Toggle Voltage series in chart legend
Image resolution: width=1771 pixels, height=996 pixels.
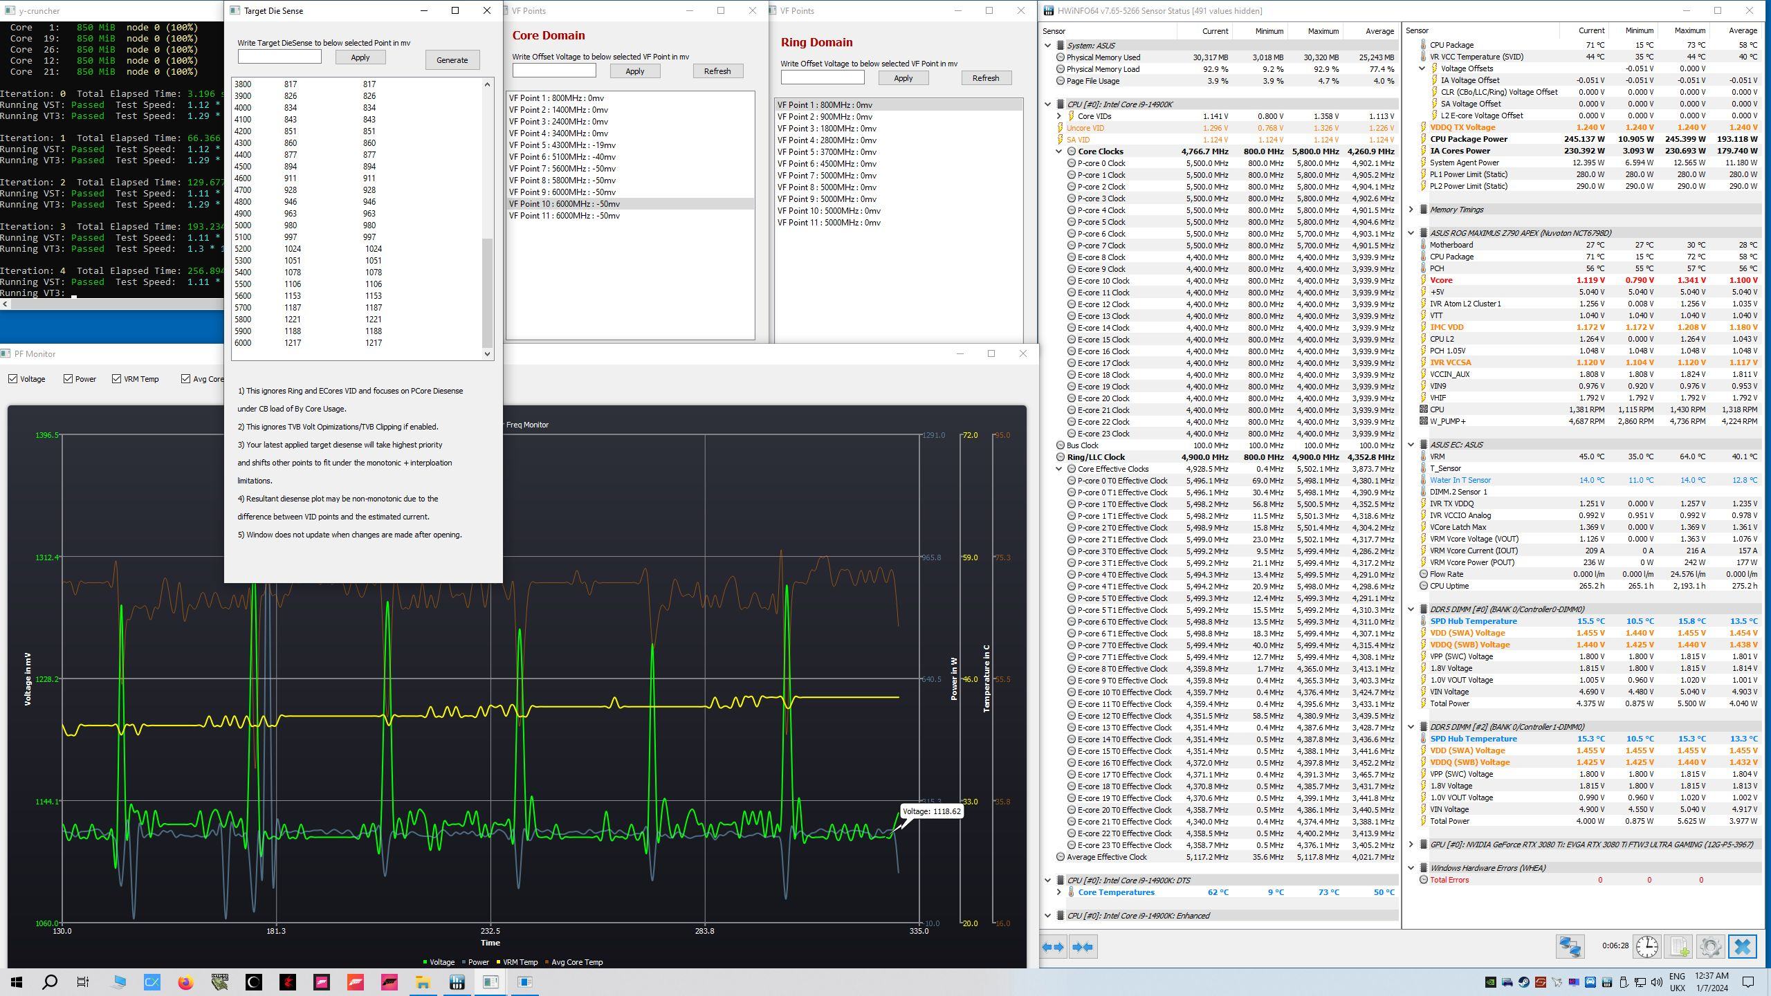click(x=439, y=962)
